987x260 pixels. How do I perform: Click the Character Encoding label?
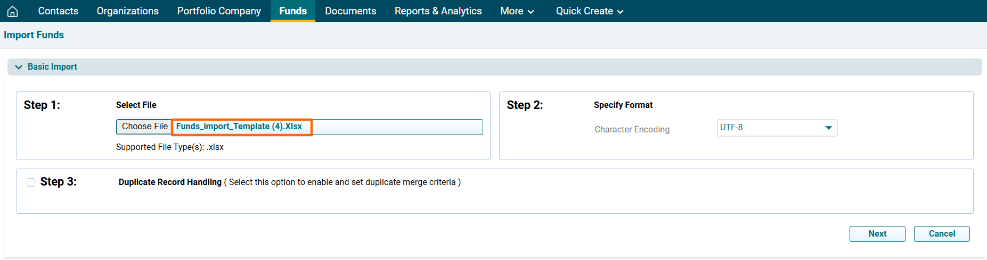click(x=632, y=130)
